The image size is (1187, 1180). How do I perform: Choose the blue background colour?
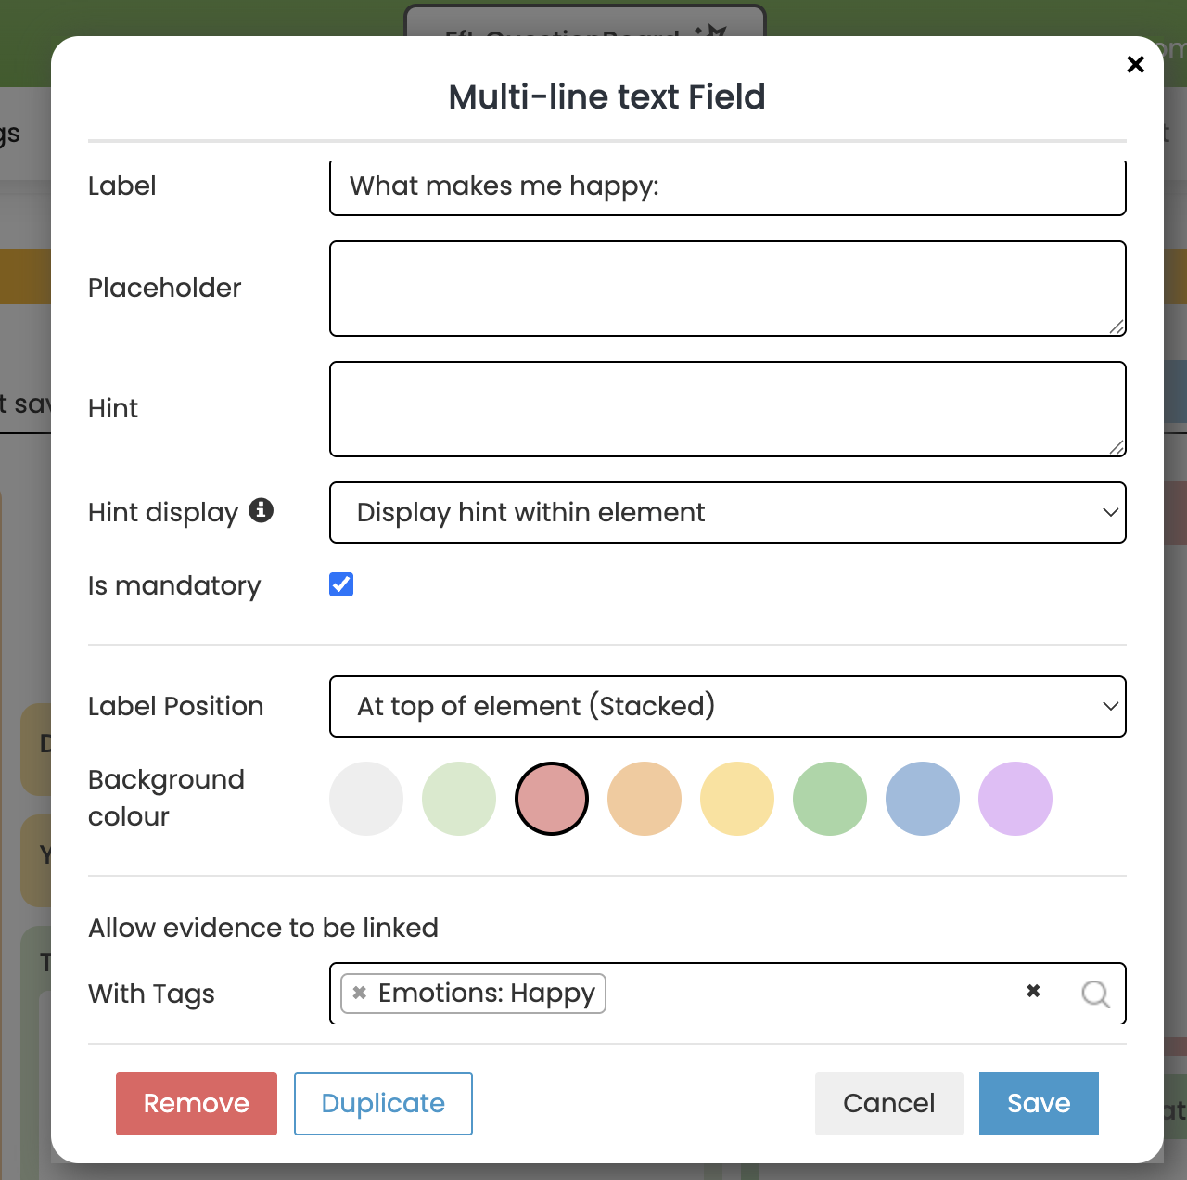pyautogui.click(x=923, y=799)
